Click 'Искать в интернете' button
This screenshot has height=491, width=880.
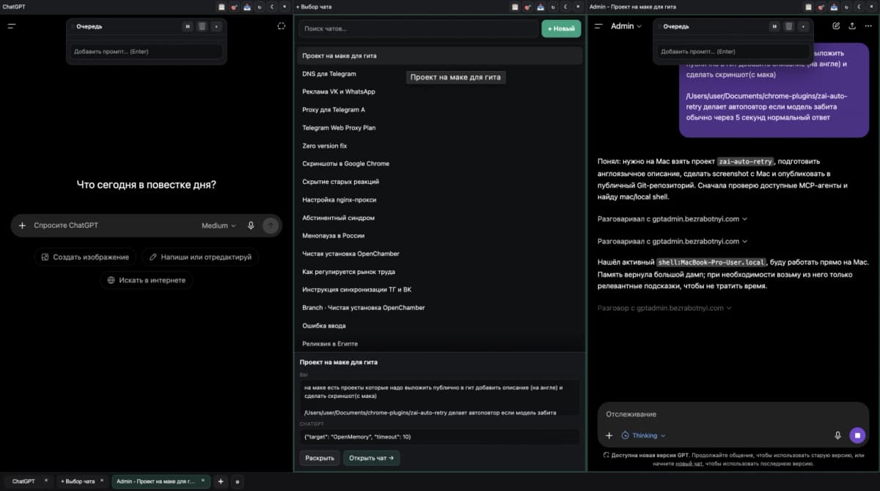[x=147, y=280]
